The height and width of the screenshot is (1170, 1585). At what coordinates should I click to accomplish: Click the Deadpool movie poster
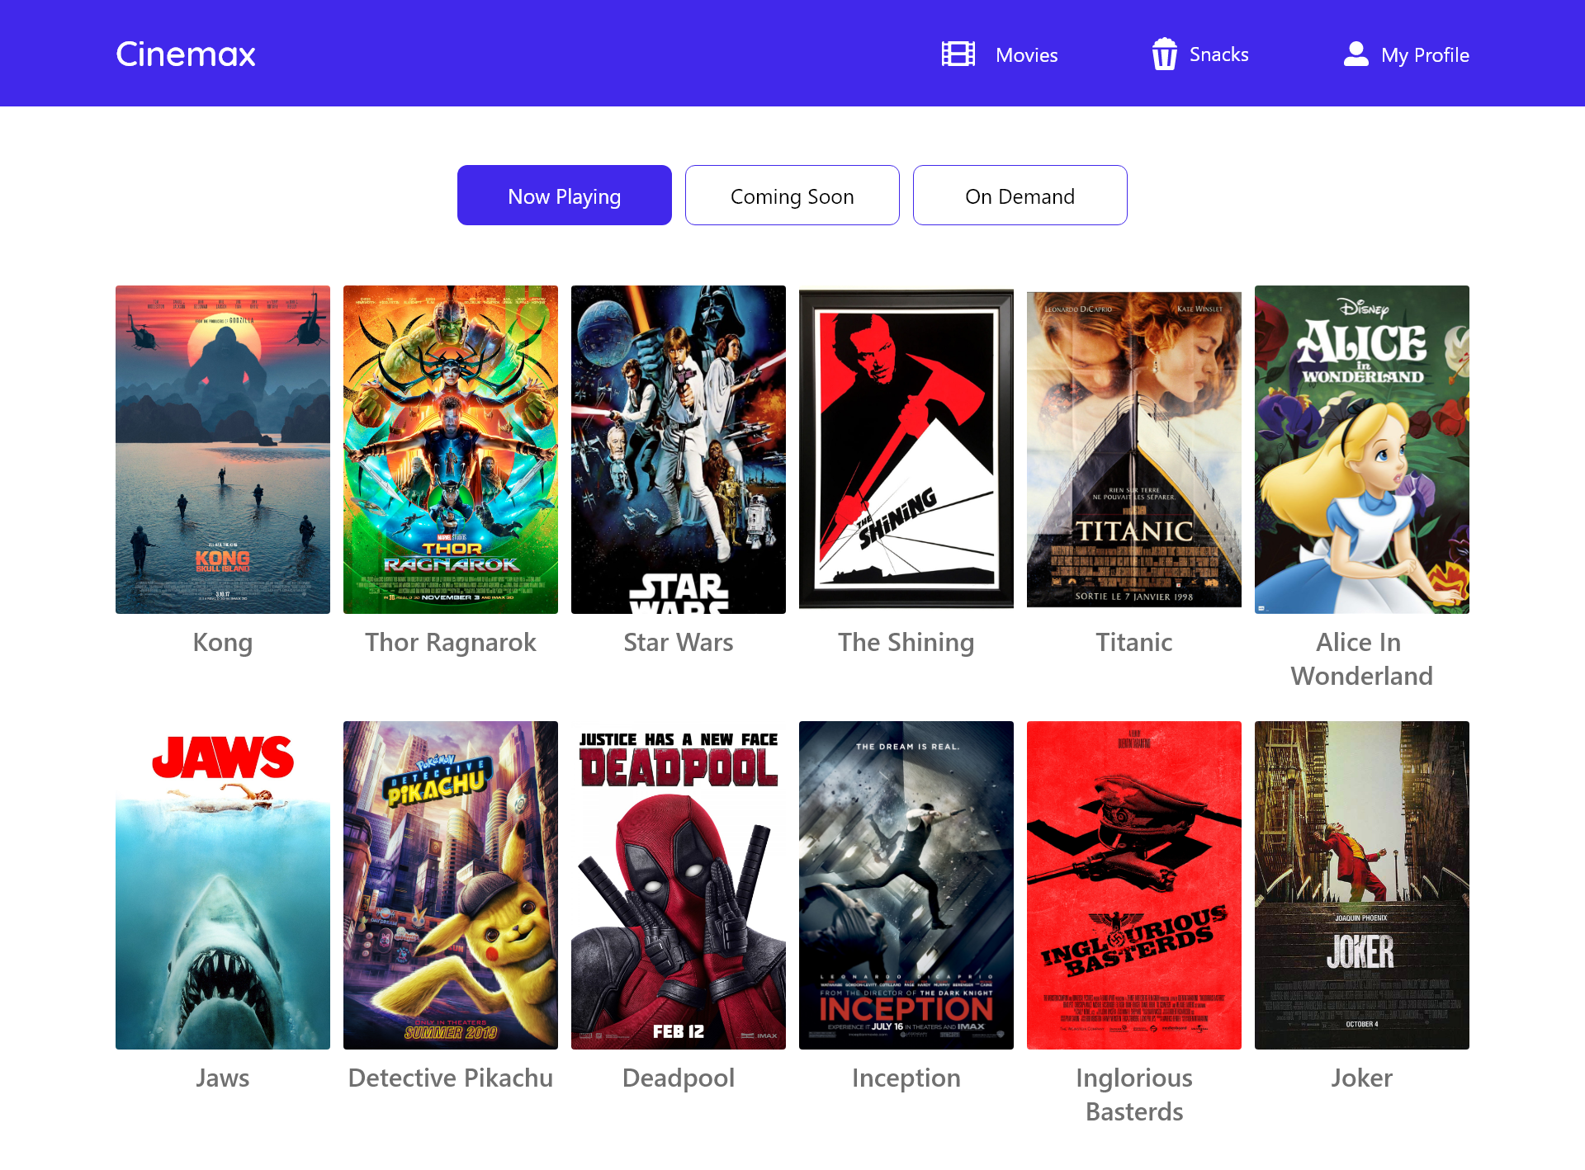[679, 885]
